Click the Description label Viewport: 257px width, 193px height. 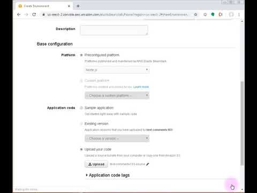(x=65, y=29)
